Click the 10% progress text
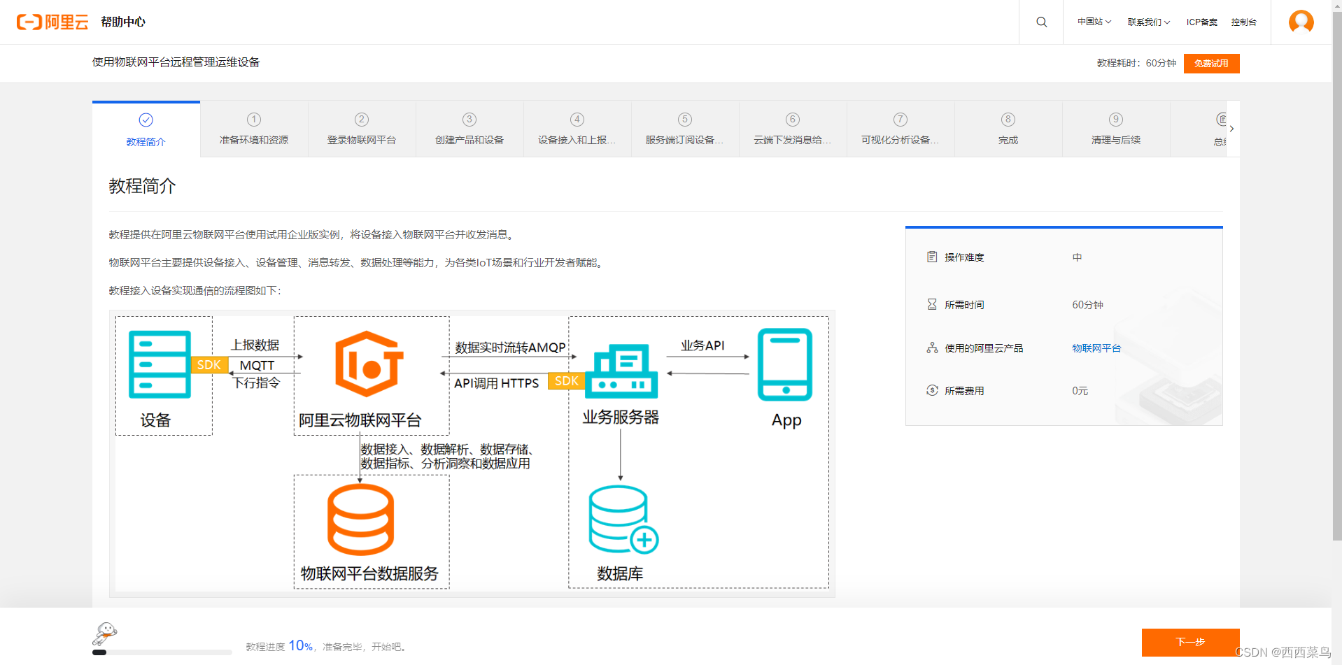Viewport: 1342px width, 665px height. pos(301,645)
